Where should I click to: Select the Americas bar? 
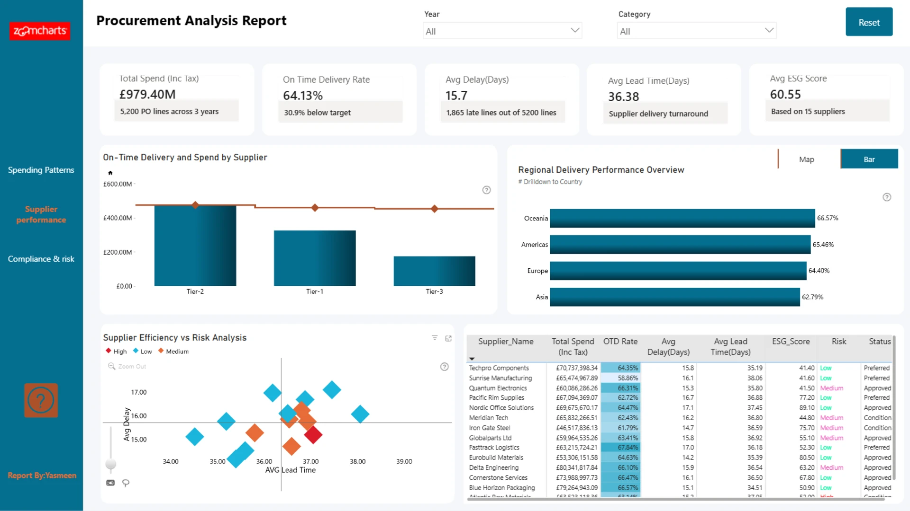[x=680, y=245]
